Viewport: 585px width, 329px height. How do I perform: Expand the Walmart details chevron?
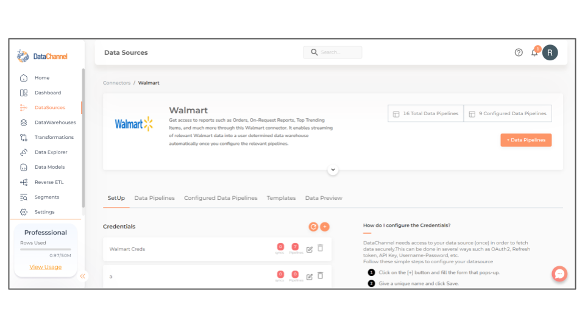click(x=333, y=170)
